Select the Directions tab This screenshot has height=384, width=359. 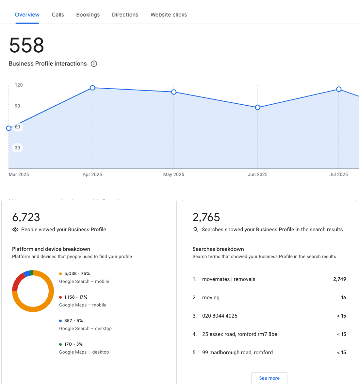tap(125, 15)
